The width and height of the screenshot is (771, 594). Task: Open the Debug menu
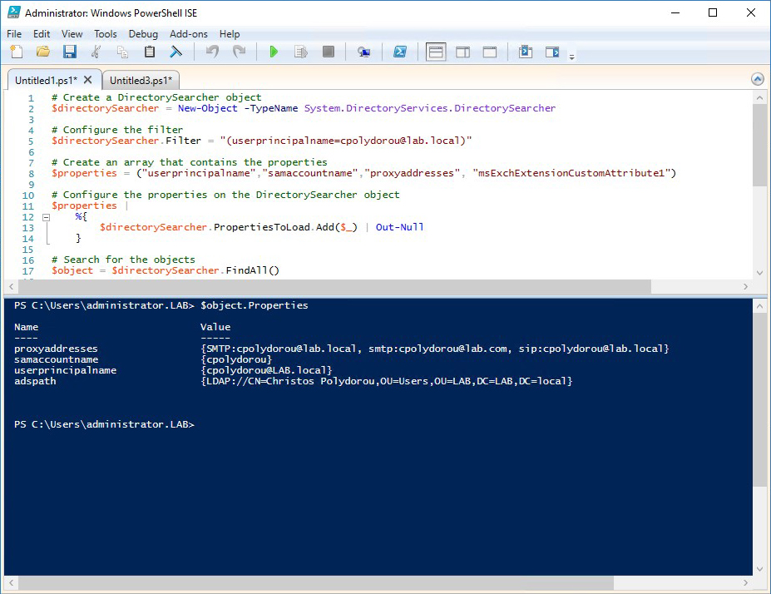pyautogui.click(x=143, y=34)
